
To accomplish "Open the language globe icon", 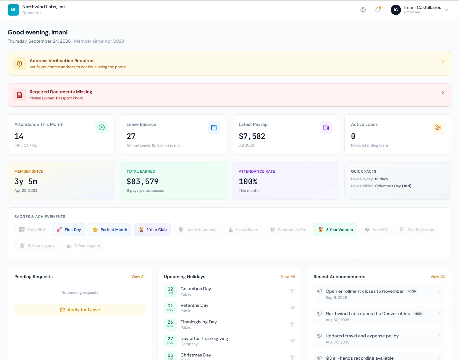I will 363,10.
